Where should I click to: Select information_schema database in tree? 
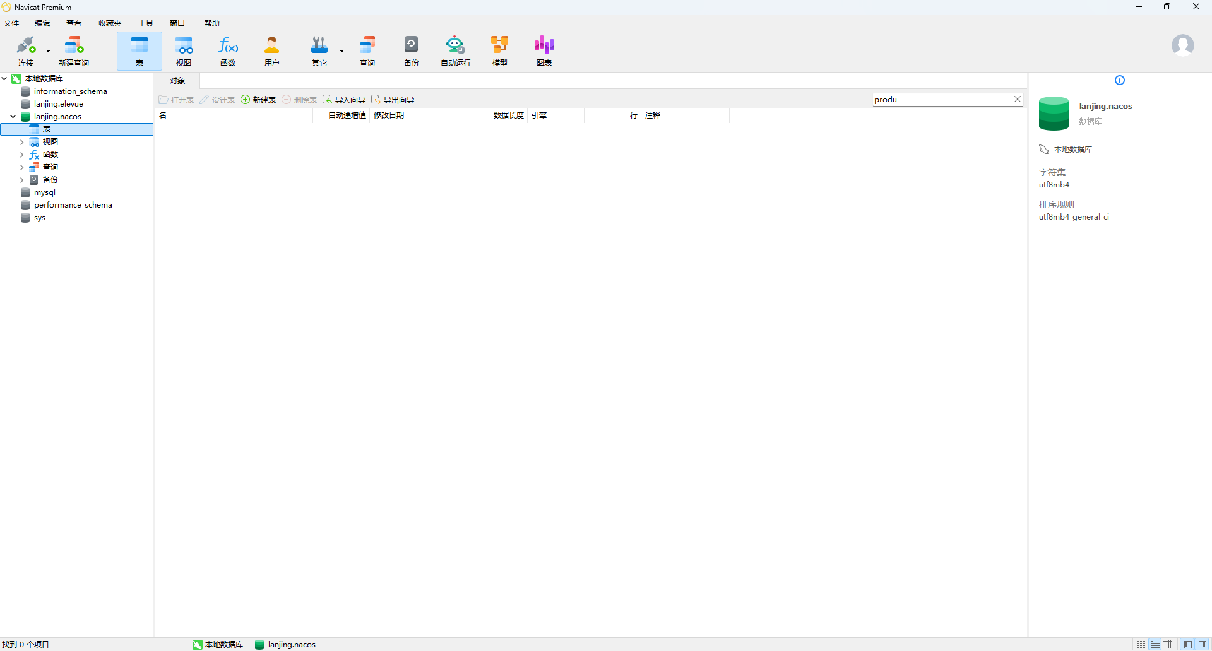pyautogui.click(x=70, y=91)
